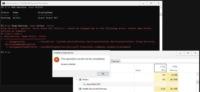200x92 pixels.
Task: Click the 'Unable to stop service' dialog title
Action: (63, 53)
